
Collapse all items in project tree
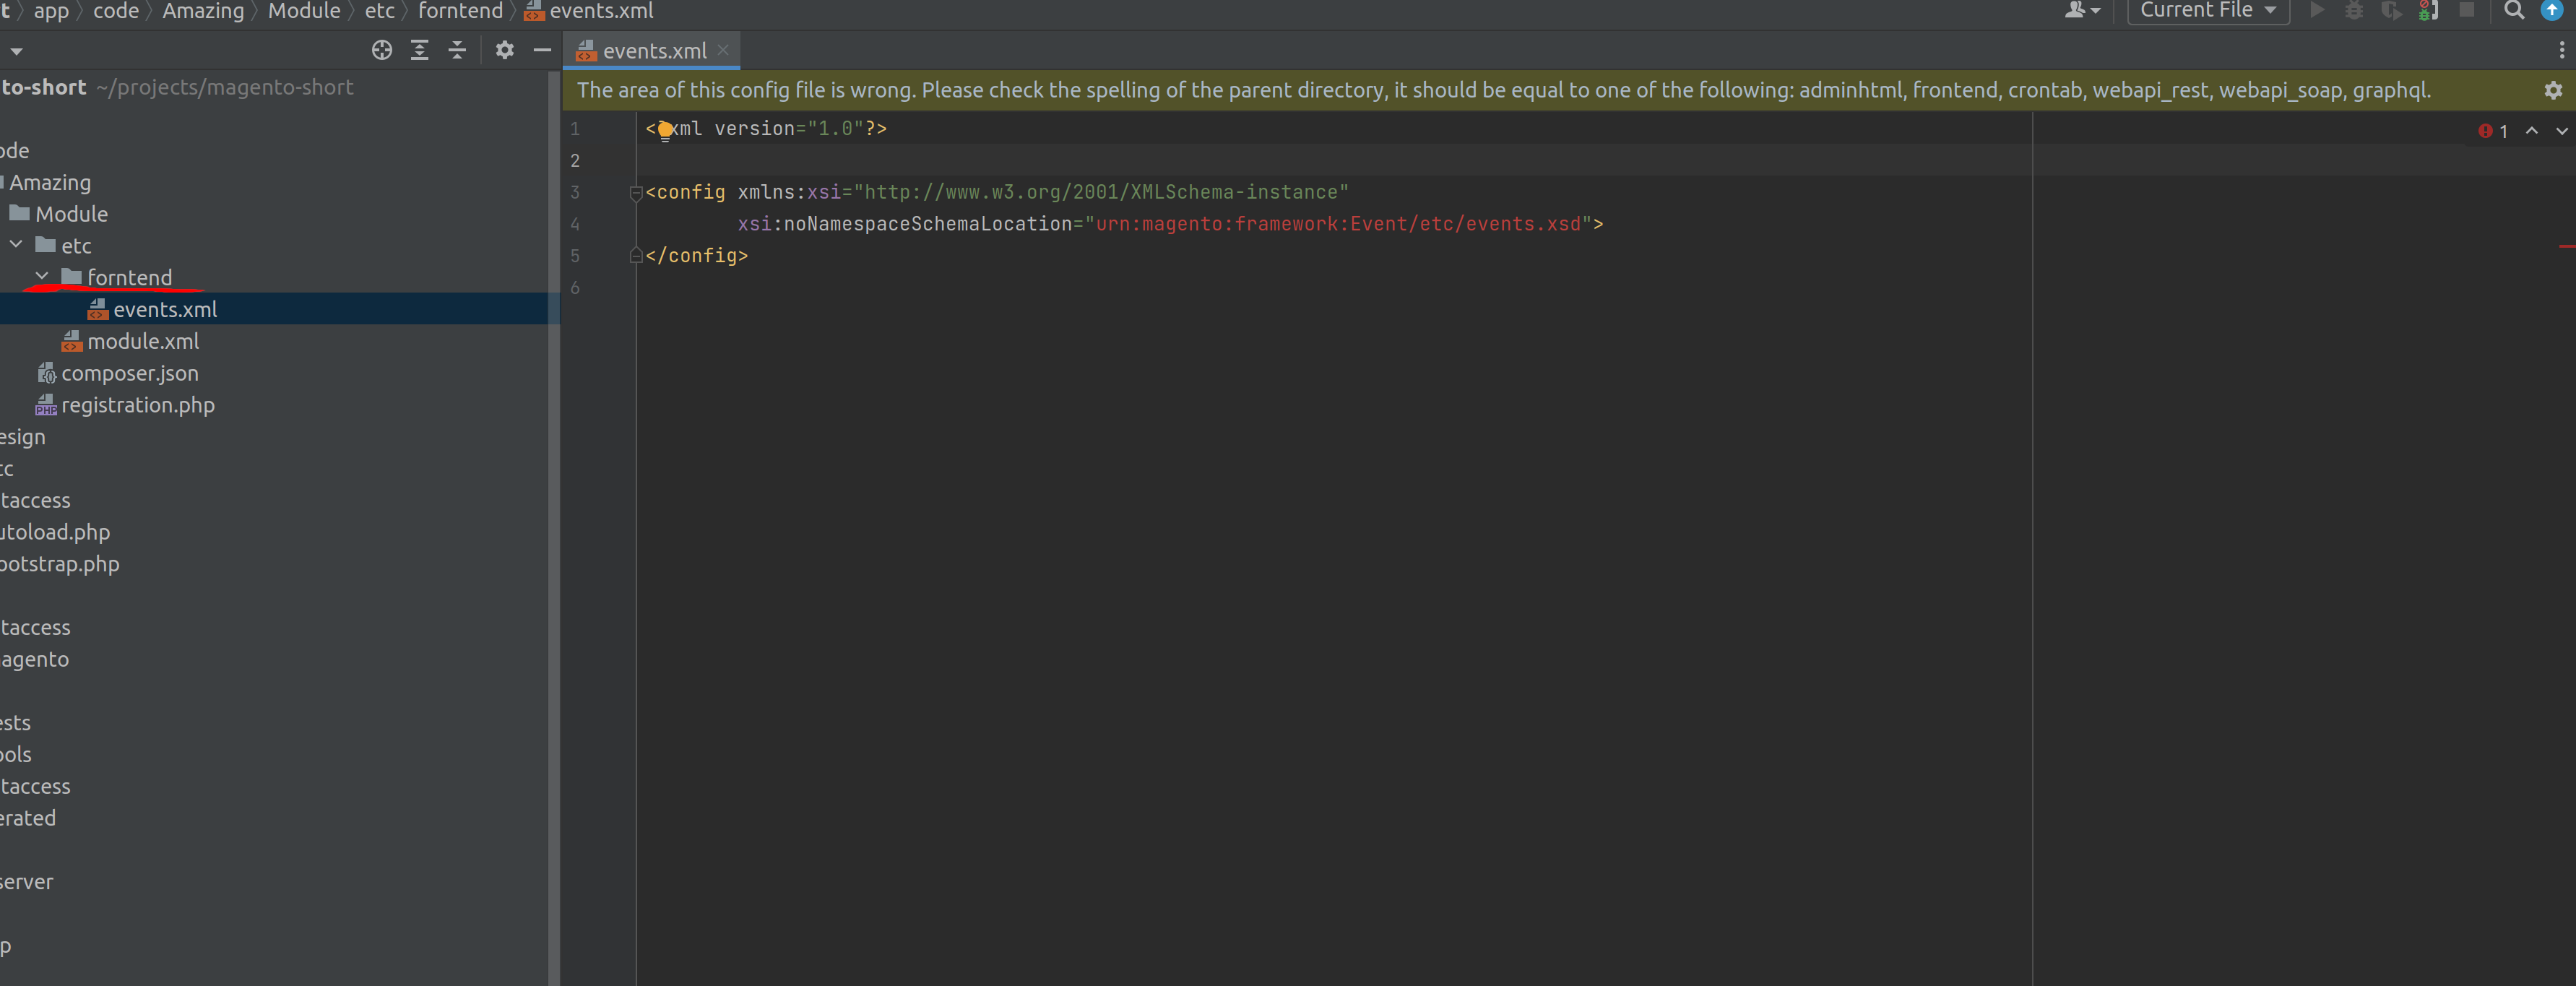tap(457, 50)
